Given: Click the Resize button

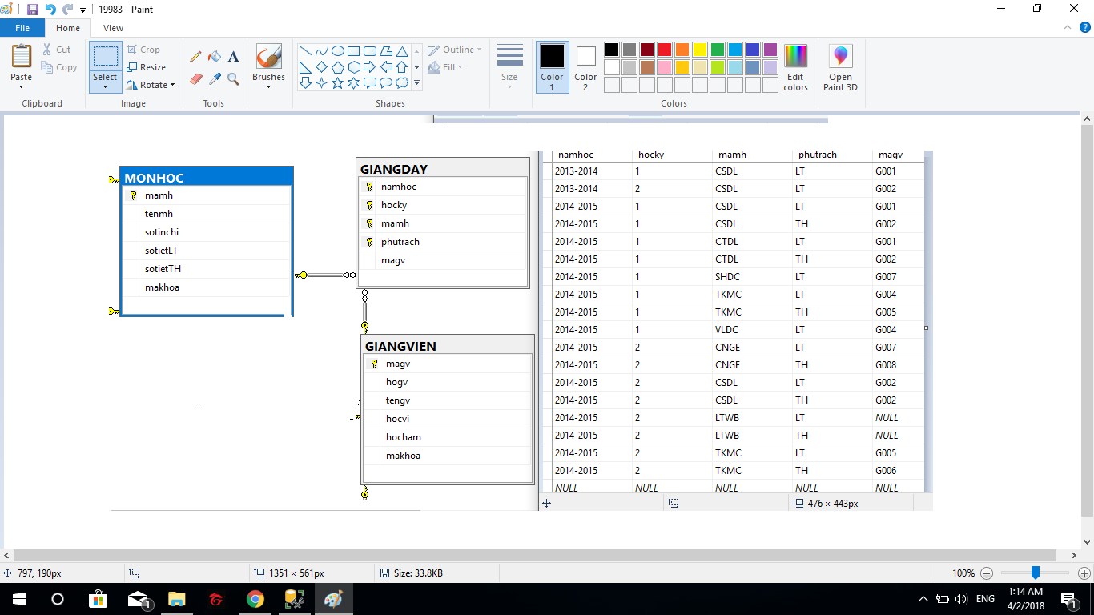Looking at the screenshot, I should tap(147, 67).
